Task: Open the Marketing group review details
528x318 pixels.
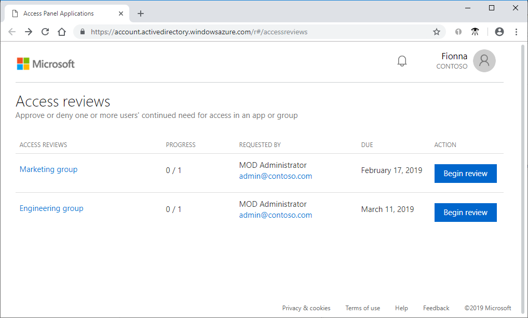Action: coord(48,169)
